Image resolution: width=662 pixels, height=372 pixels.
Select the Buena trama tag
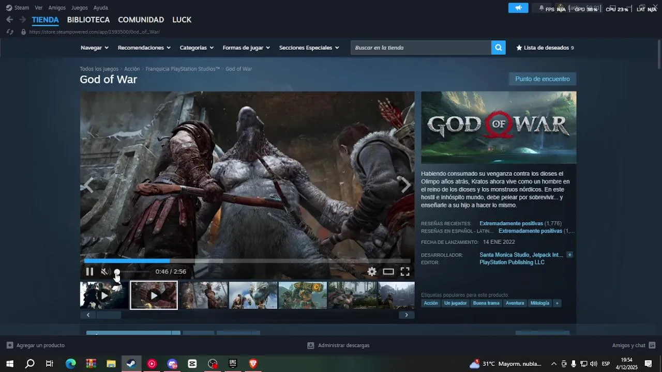486,303
